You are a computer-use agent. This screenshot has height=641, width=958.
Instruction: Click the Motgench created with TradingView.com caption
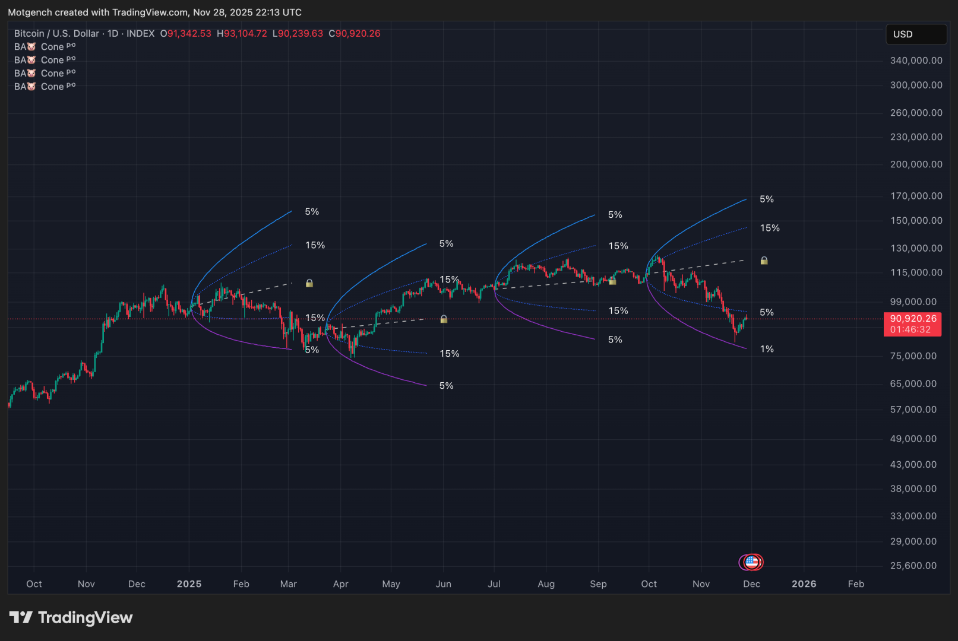154,12
